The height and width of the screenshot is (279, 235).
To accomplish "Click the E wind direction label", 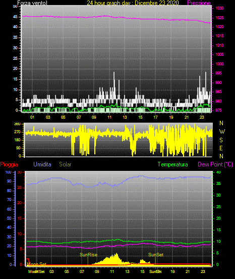I will tap(221, 148).
